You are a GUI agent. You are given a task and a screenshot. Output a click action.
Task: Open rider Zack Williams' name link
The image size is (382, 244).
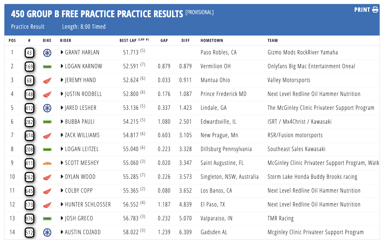tap(82, 136)
